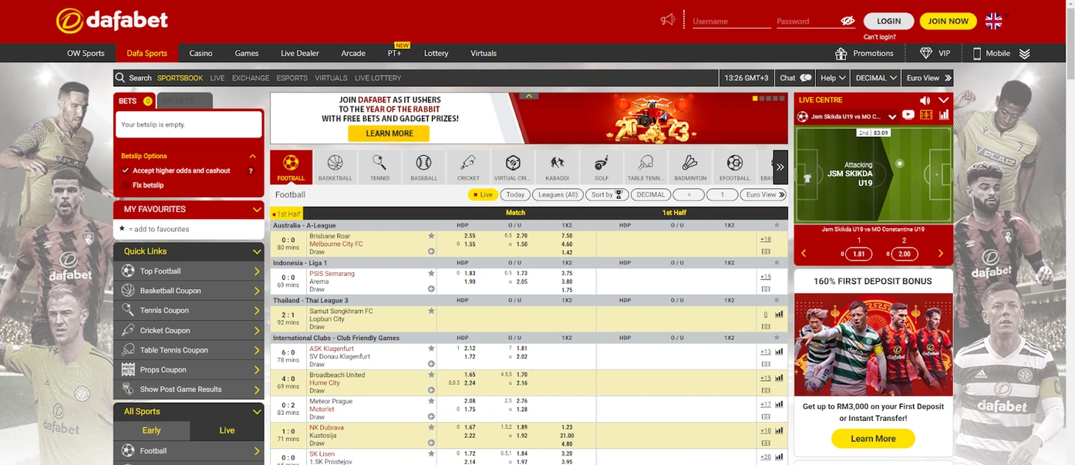Switch to the My Bets tab

(185, 101)
